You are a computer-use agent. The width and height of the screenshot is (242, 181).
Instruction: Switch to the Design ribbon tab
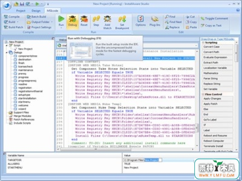tap(36, 11)
